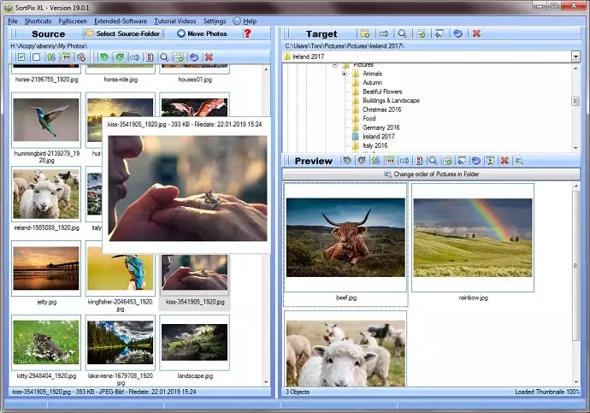Click the magnifier search icon in Source toolbar
The width and height of the screenshot is (590, 413).
point(164,57)
